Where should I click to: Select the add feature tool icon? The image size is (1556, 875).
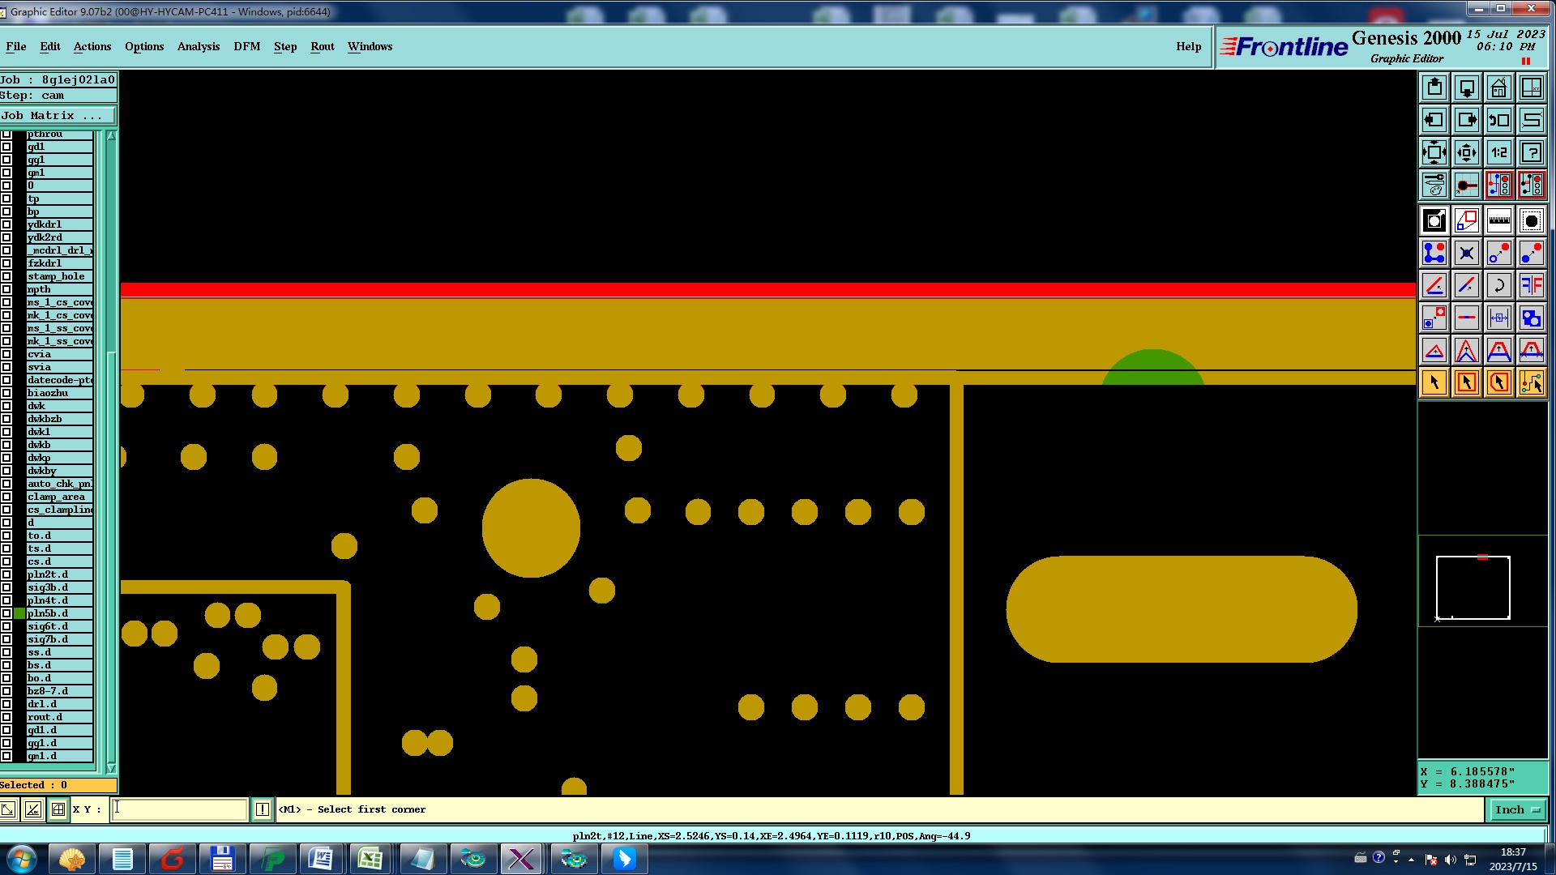[x=1434, y=253]
